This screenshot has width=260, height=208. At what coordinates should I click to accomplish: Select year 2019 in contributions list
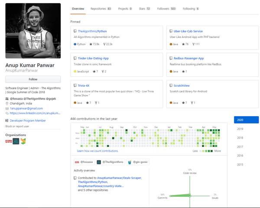240,129
